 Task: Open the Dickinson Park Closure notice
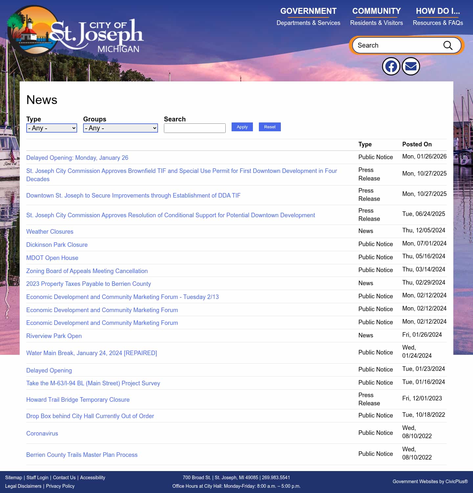57,245
